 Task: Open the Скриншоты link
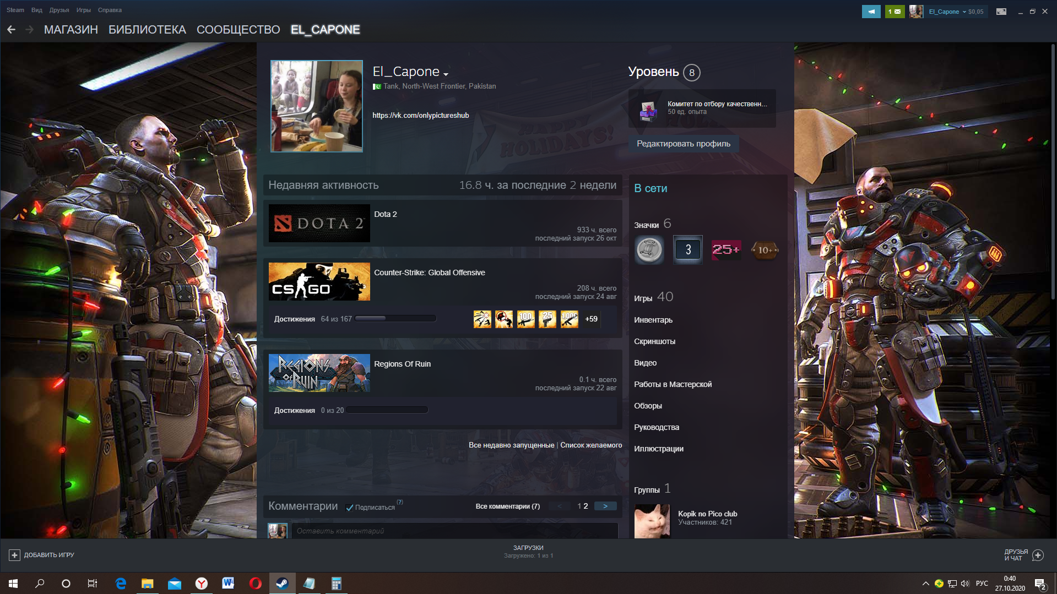pos(654,341)
